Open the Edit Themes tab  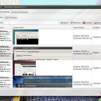(x=11, y=17)
